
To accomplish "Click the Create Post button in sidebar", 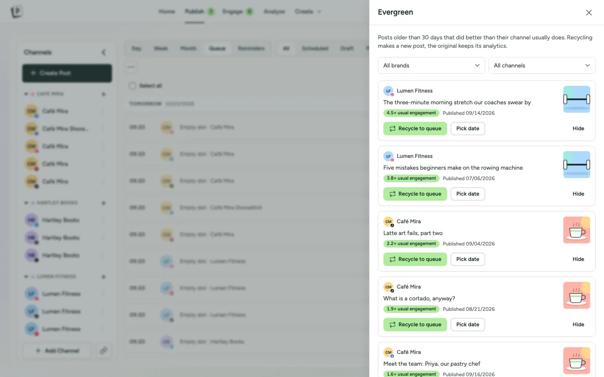I will pyautogui.click(x=67, y=73).
